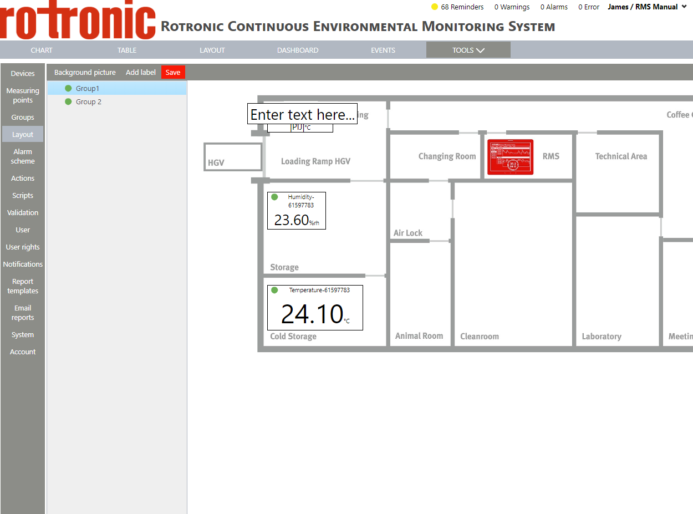The height and width of the screenshot is (514, 693).
Task: Open System in the sidebar
Action: tap(23, 334)
